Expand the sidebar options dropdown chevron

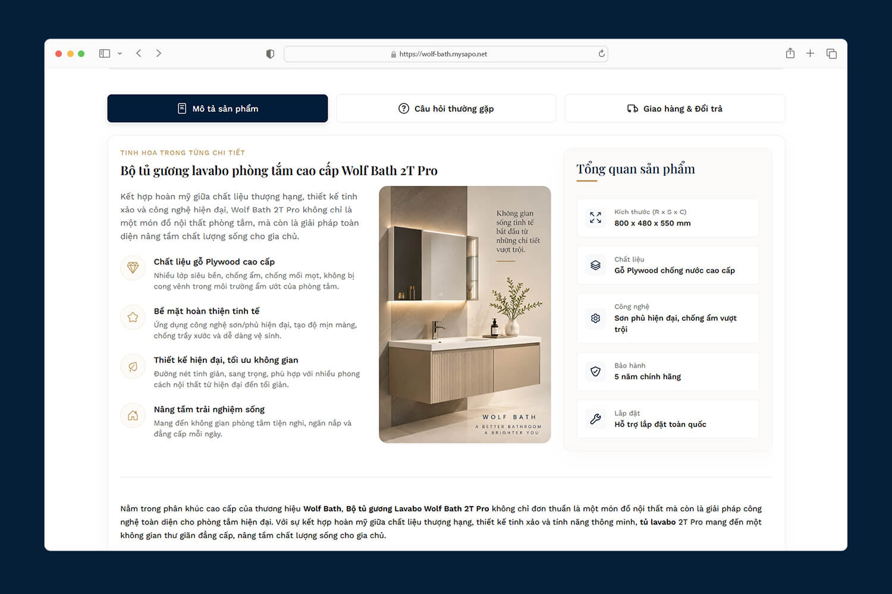pos(120,53)
